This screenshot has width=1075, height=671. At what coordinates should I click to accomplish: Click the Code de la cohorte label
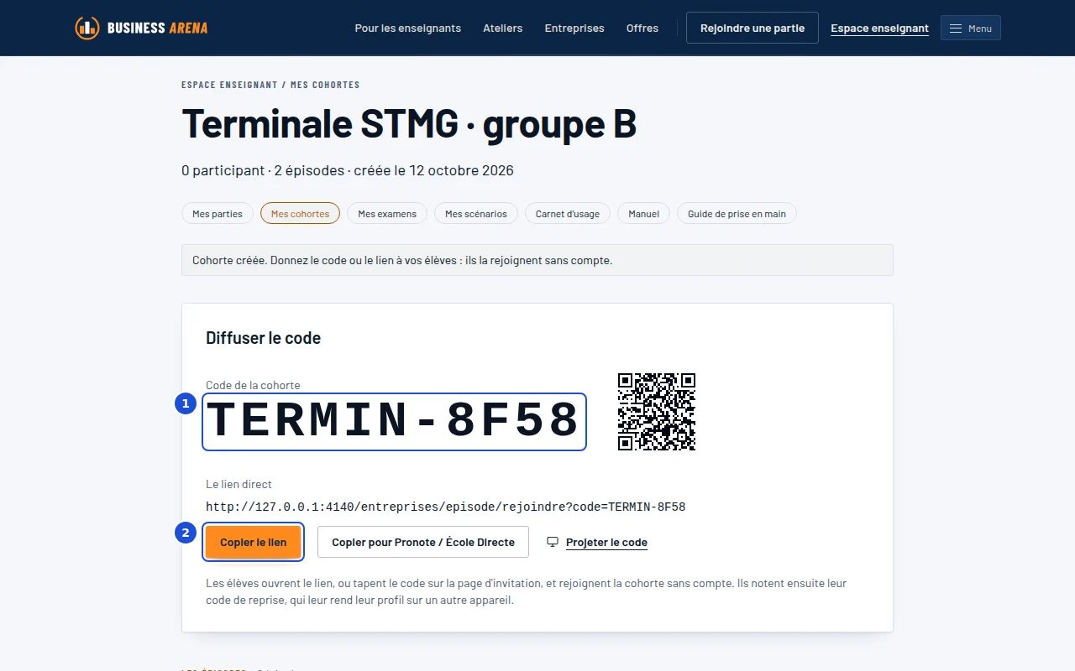(x=253, y=385)
